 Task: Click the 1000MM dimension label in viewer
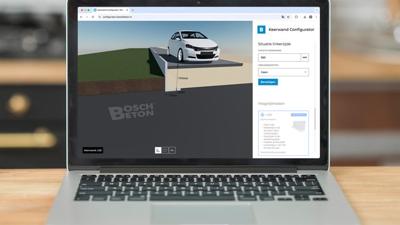pos(183,78)
